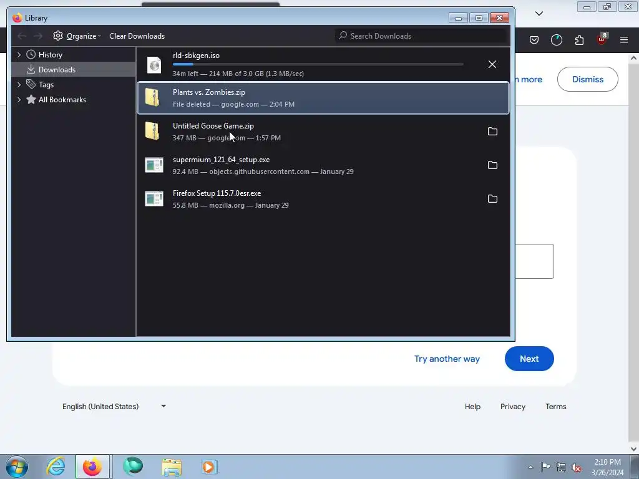Open containing folder for supermium_121_64_setup.exe
Viewport: 639px width, 479px height.
click(x=492, y=165)
